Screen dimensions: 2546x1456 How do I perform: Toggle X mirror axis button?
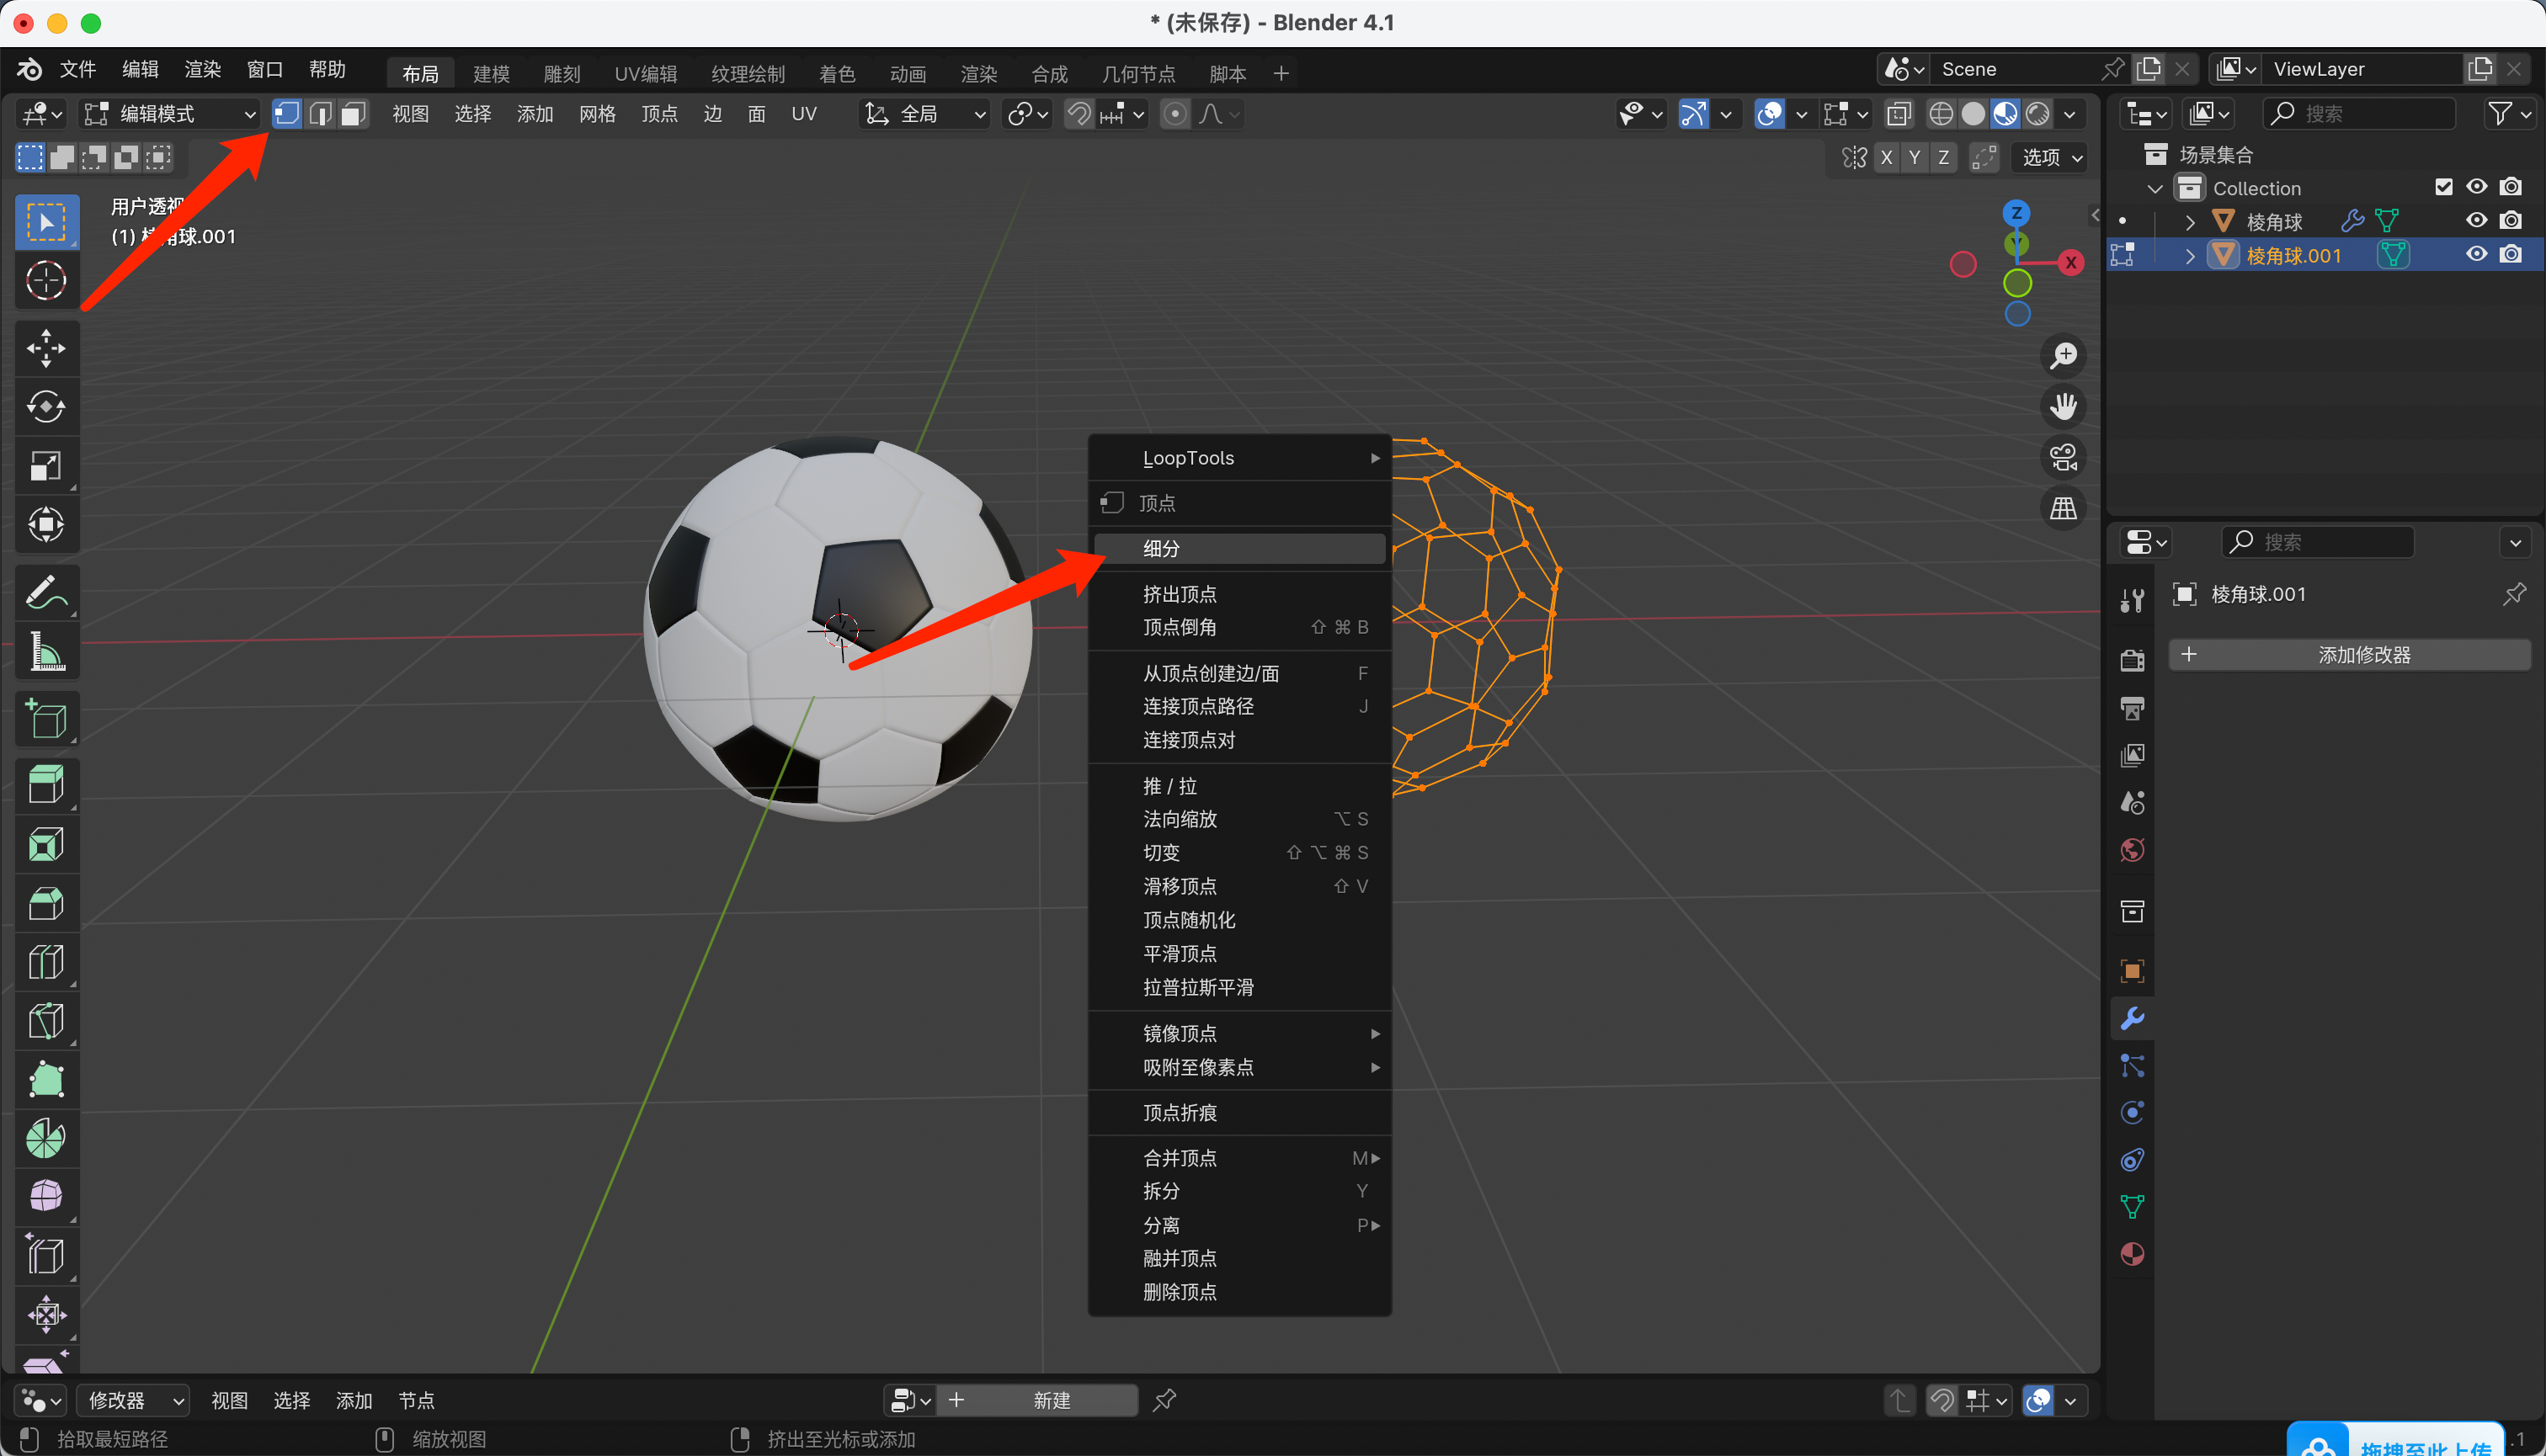pos(1886,157)
